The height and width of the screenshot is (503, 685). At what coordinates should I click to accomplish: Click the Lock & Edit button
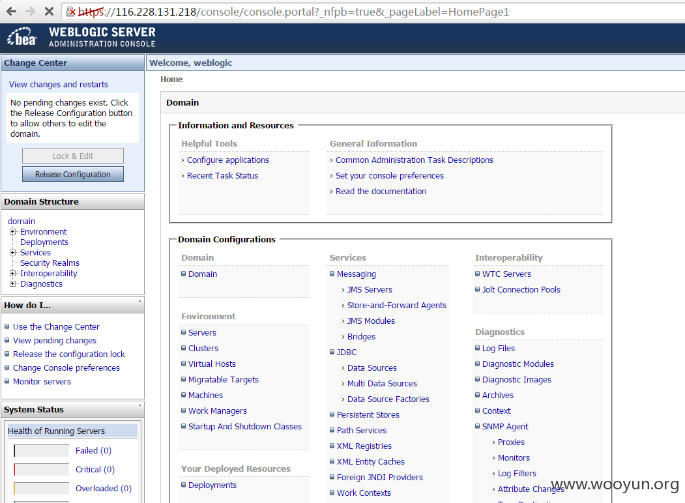tap(73, 156)
